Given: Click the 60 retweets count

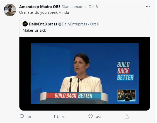Looking at the screenshot, I should (x=63, y=117).
